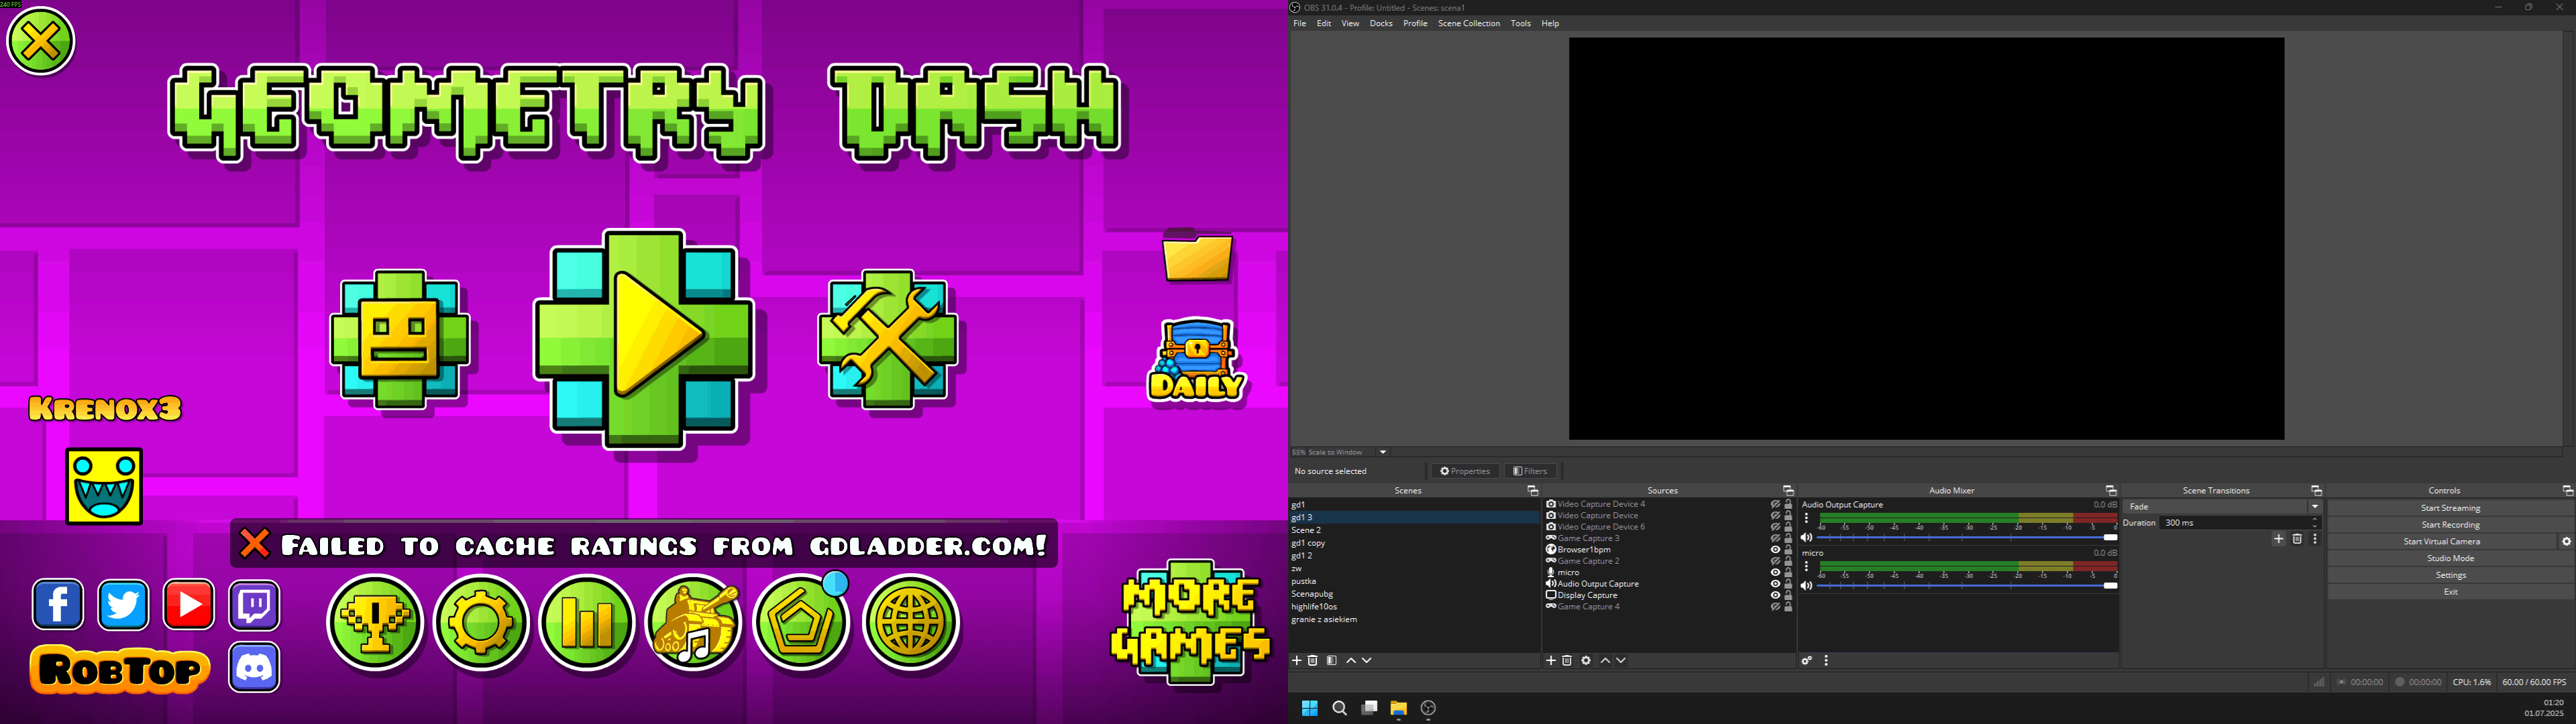Open the Geode mods pentagon button
The image size is (2576, 724).
pyautogui.click(x=801, y=622)
